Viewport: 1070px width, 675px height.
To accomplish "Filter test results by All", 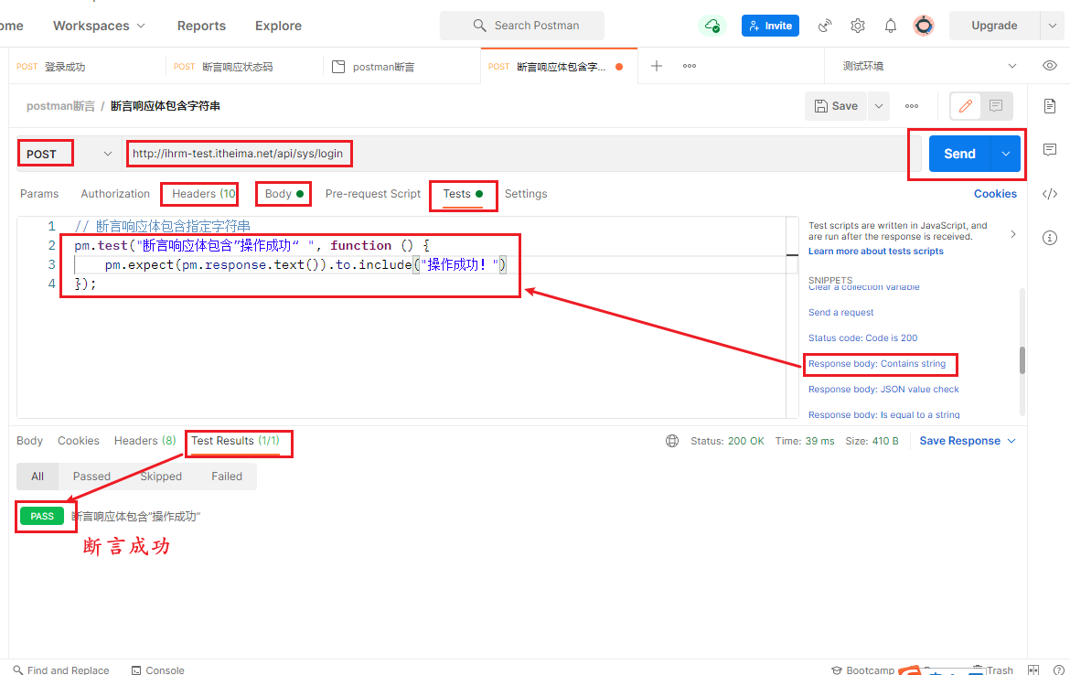I will pos(37,477).
